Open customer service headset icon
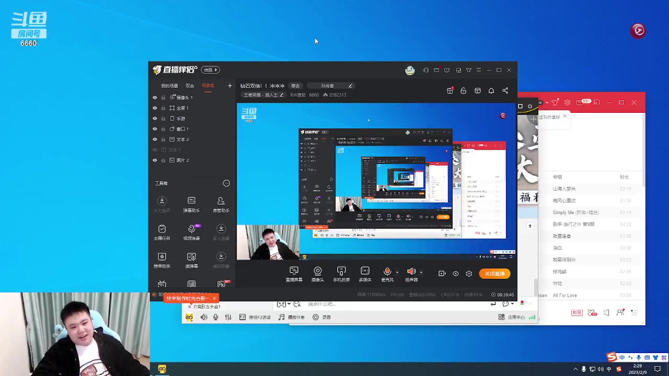Screen dimensions: 669x376 [426, 70]
